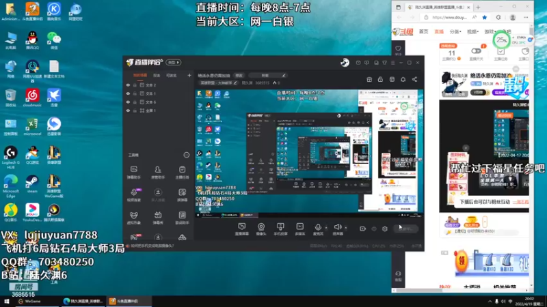The height and width of the screenshot is (307, 547).
Task: Add 直播屏幕 screen capture source
Action: click(x=241, y=229)
